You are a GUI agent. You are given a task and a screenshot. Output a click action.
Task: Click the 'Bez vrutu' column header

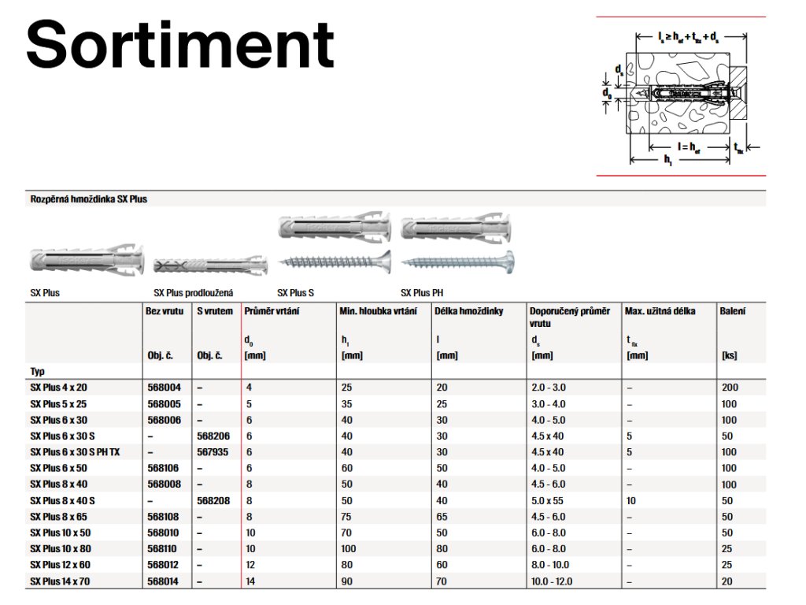[165, 311]
